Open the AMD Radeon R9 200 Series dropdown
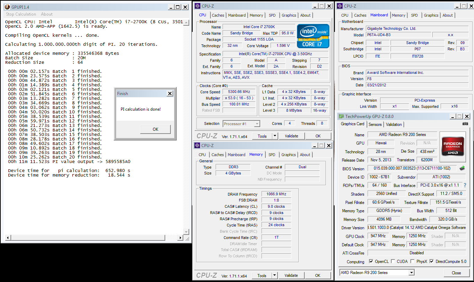 click(411, 273)
